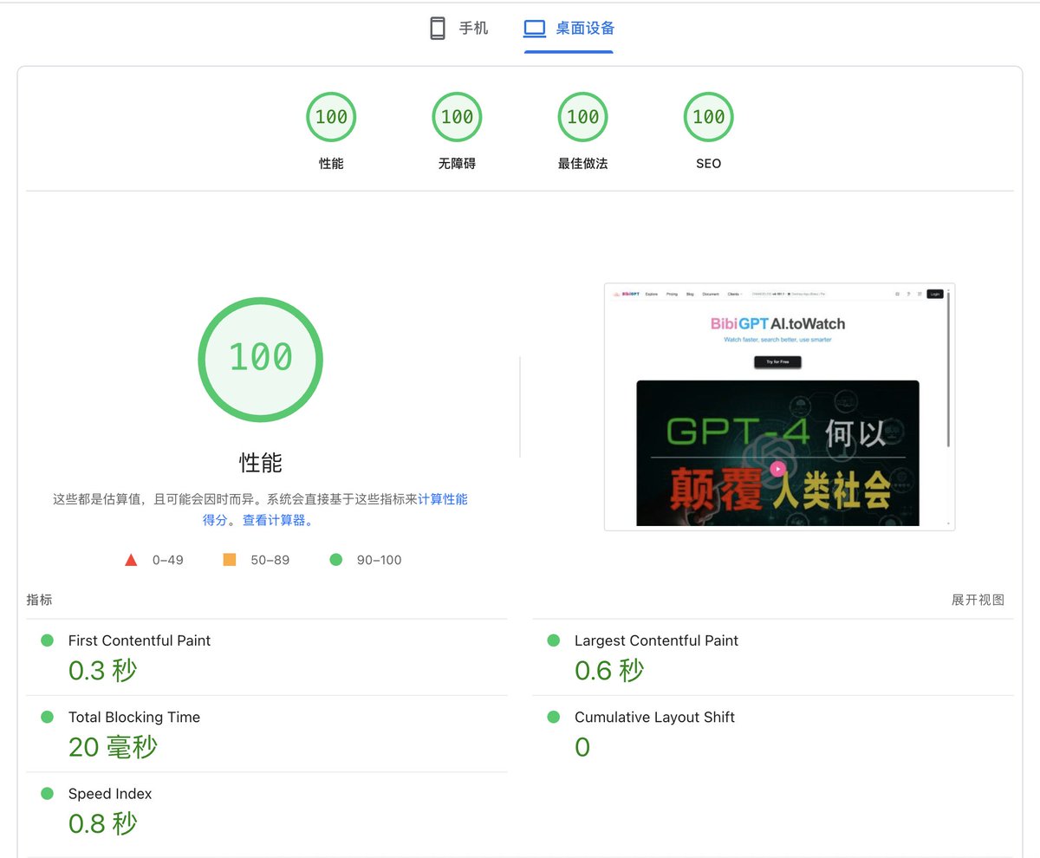
Task: Click the 指标 section heading
Action: pyautogui.click(x=39, y=600)
